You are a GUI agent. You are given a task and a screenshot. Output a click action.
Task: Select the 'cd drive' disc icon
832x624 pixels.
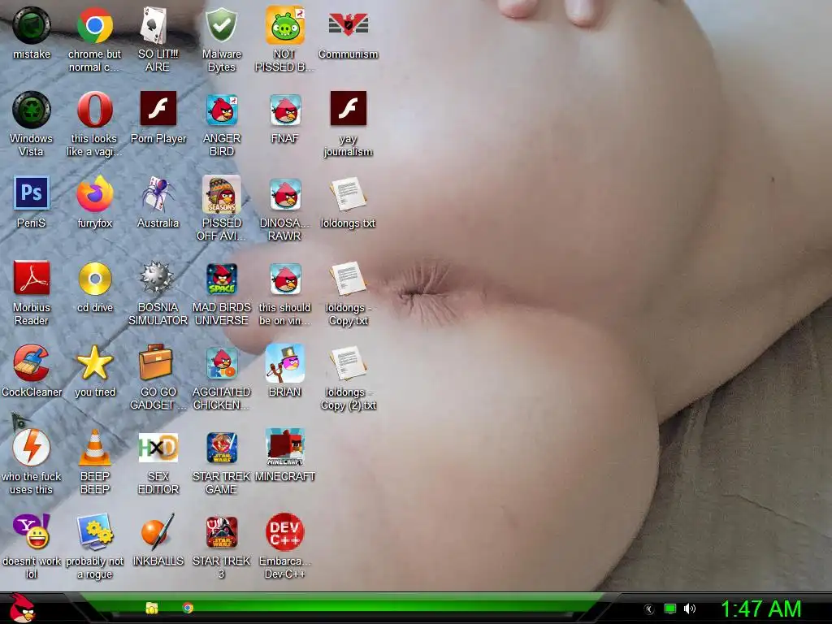[x=94, y=278]
